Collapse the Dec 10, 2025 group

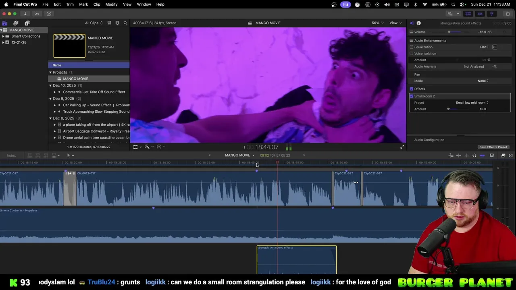tap(50, 85)
